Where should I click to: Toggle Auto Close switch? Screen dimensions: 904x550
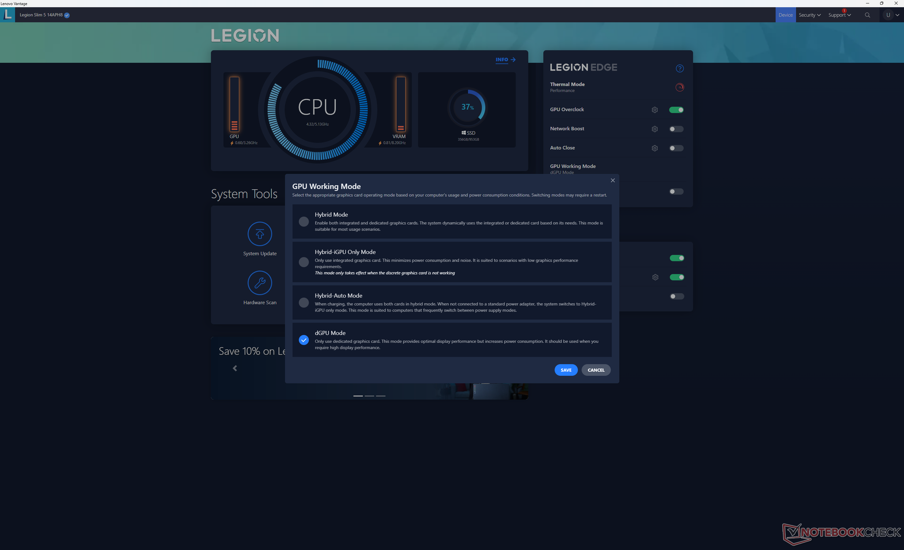click(x=676, y=148)
